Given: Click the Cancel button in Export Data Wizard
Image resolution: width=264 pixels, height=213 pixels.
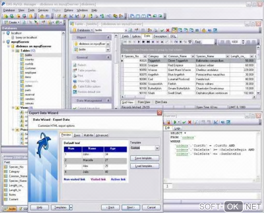Looking at the screenshot, I should coord(151,208).
